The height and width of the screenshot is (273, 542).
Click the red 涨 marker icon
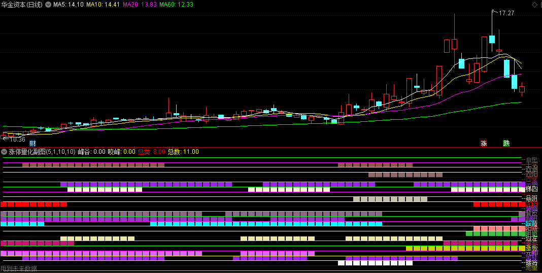[x=484, y=144]
